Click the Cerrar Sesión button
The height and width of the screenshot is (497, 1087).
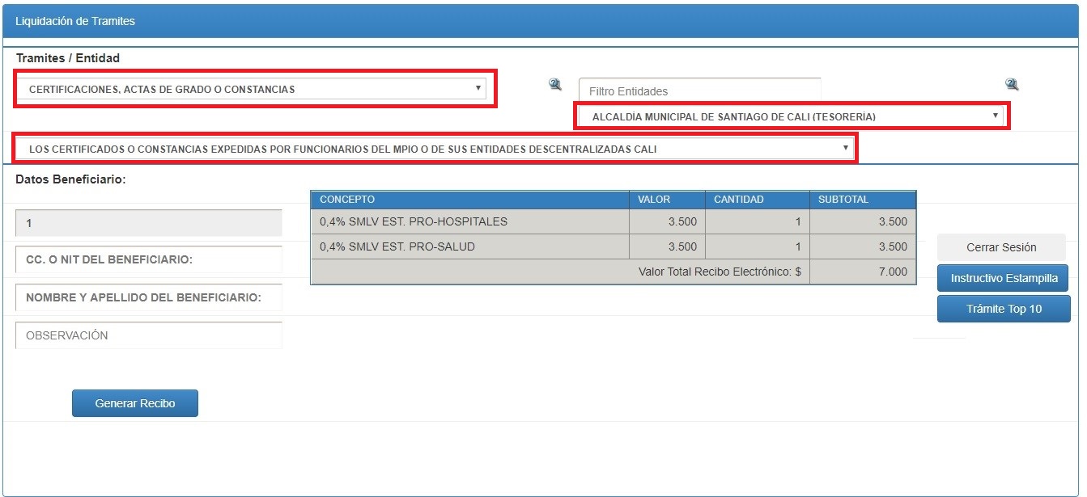(1001, 247)
